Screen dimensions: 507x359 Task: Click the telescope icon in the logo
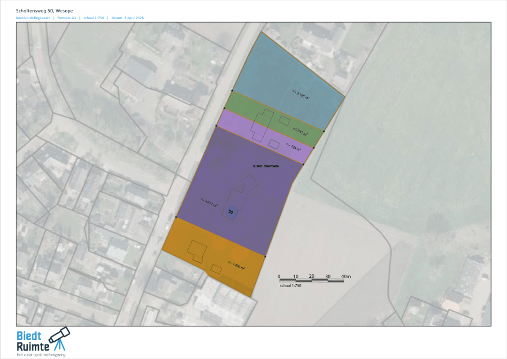click(61, 339)
